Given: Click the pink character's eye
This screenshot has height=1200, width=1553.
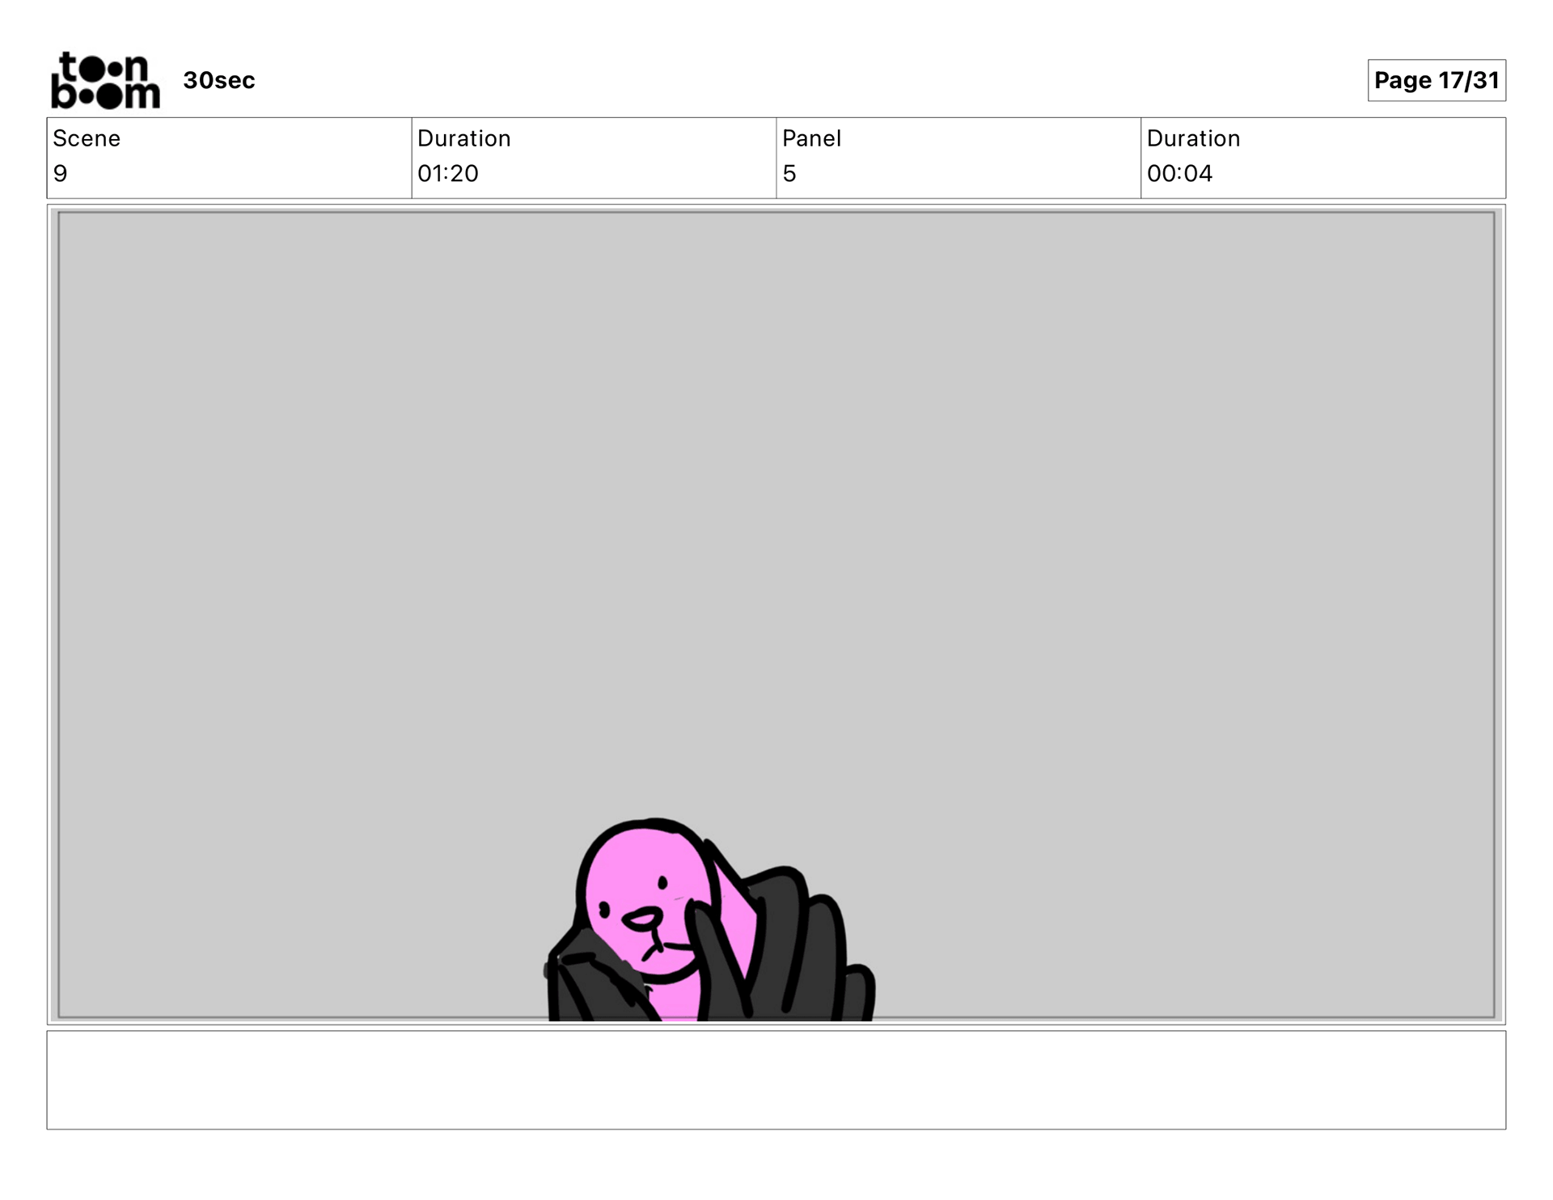Looking at the screenshot, I should 662,882.
